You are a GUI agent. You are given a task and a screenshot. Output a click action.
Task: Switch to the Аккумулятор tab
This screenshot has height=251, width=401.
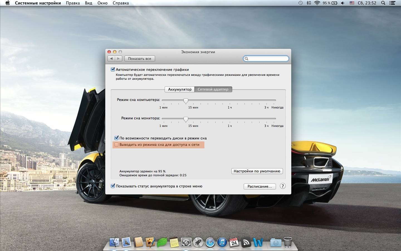coord(180,89)
